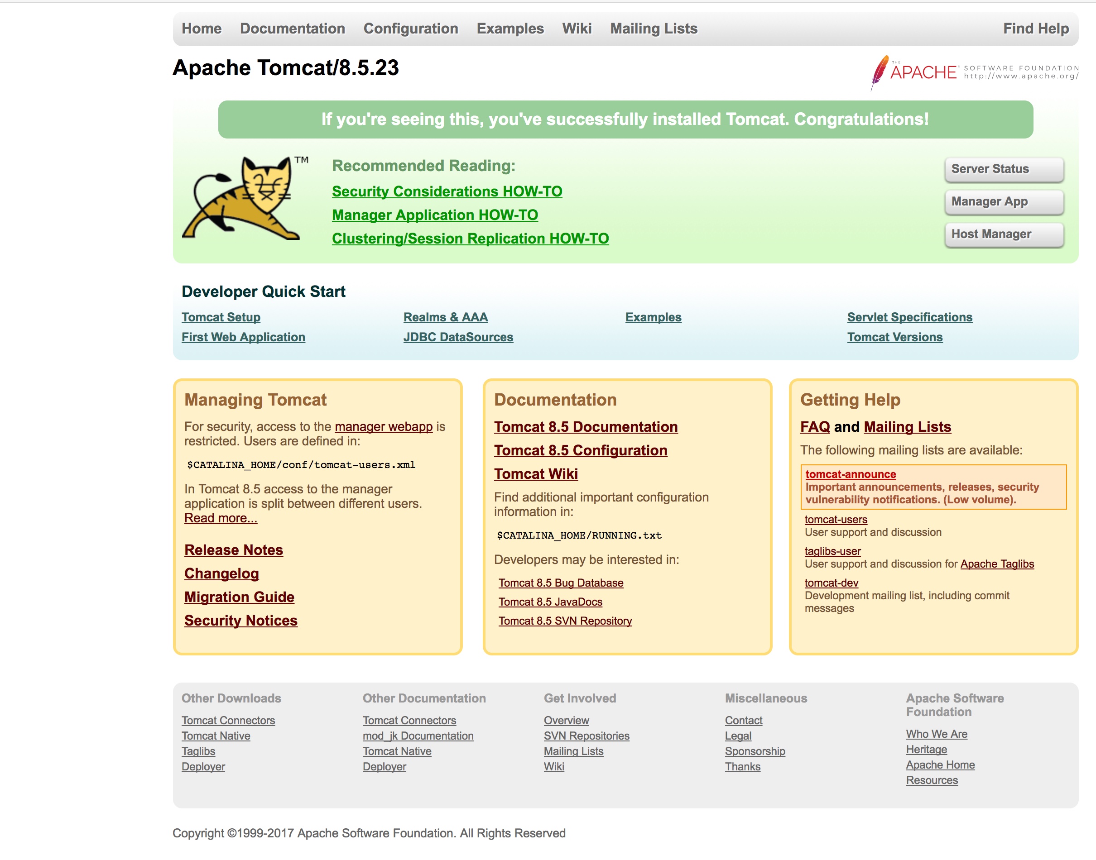Screen dimensions: 1096x860
Task: Click the Read more... link
Action: point(221,518)
